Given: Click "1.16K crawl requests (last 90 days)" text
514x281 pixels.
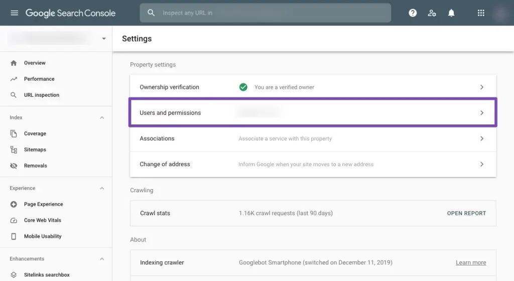Looking at the screenshot, I should [x=286, y=213].
